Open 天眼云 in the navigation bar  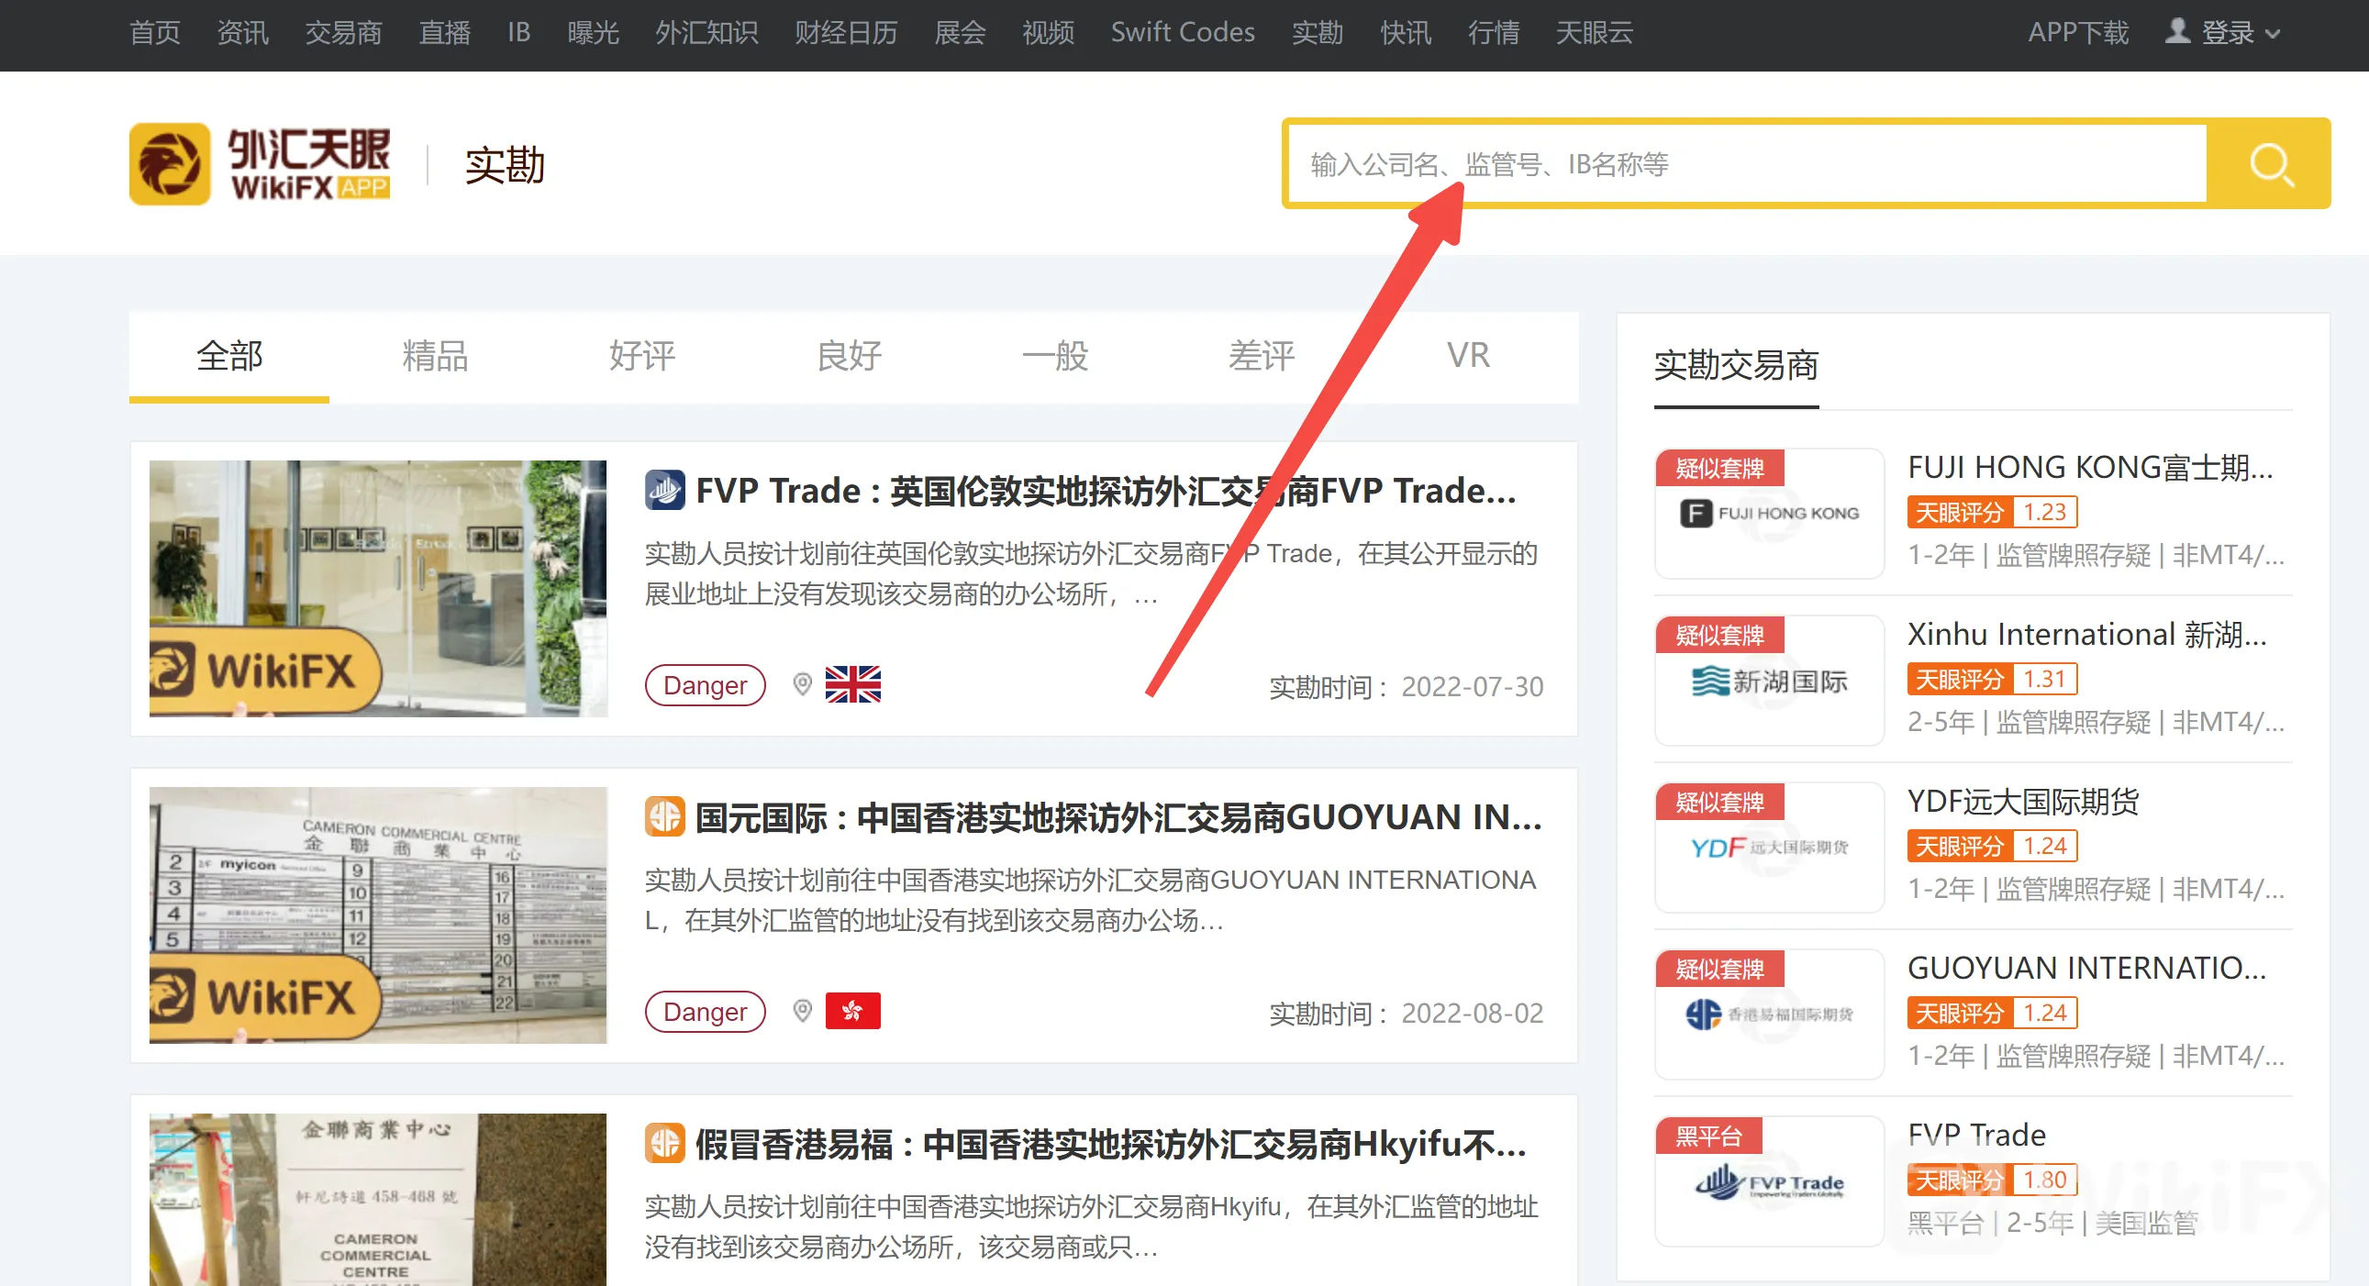tap(1595, 32)
